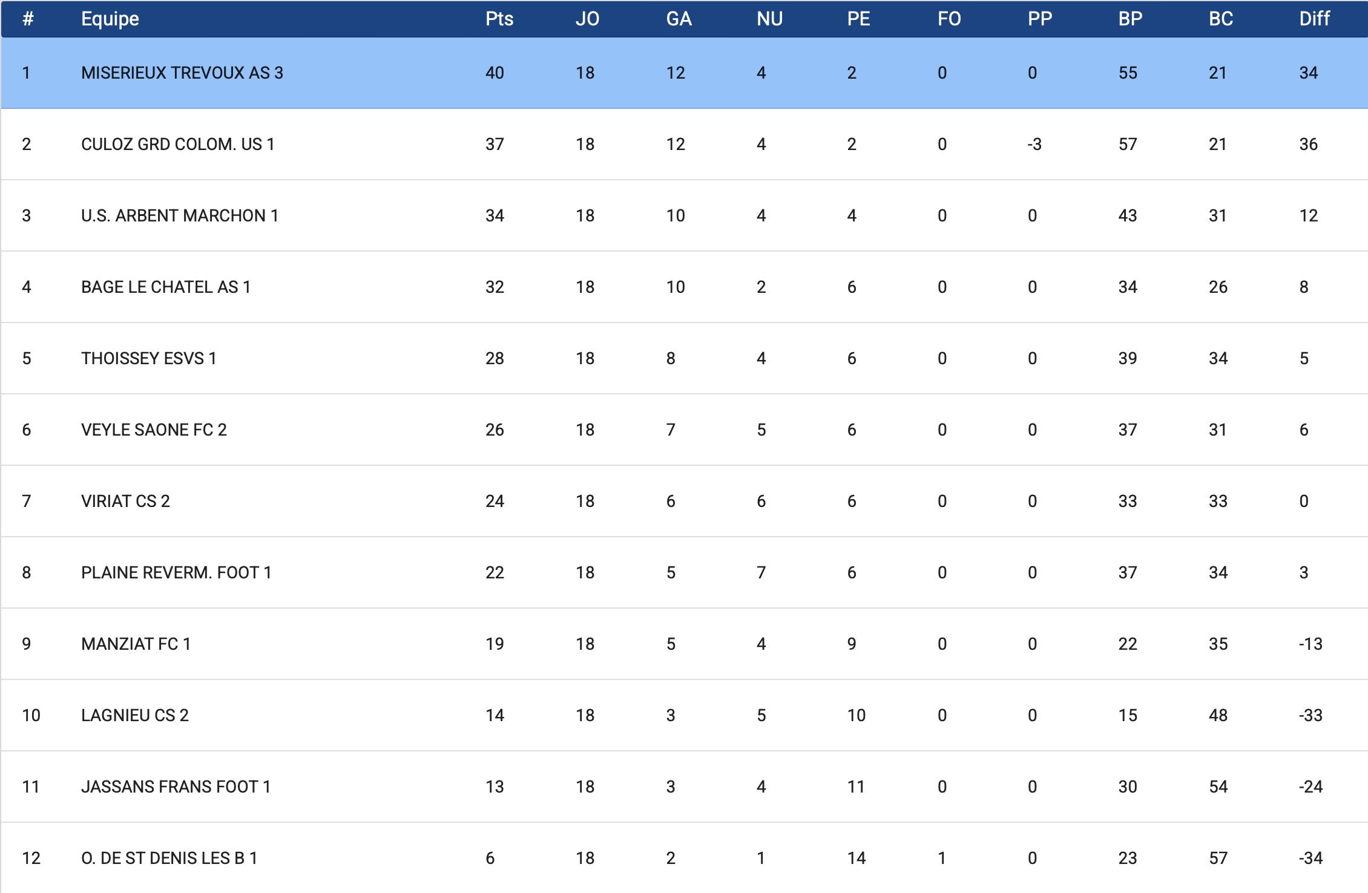Image resolution: width=1368 pixels, height=893 pixels.
Task: Open PLAINE REVERM. FOOT 1 team
Action: coord(176,573)
